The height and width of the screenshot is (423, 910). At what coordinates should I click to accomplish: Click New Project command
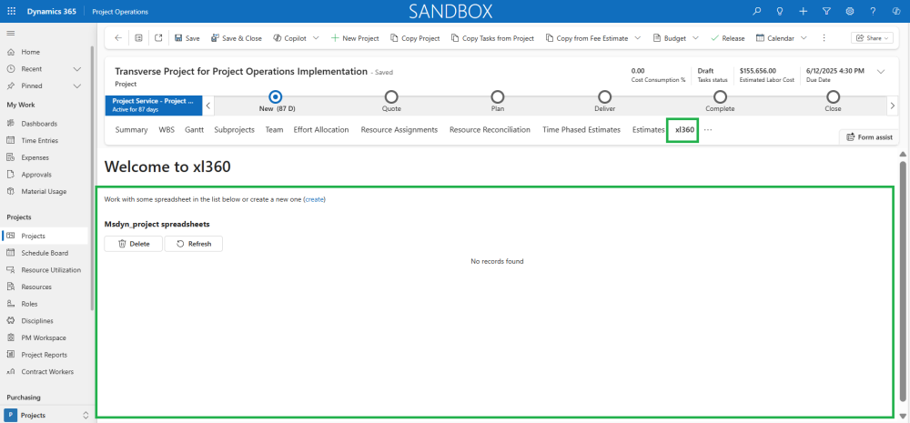(355, 38)
